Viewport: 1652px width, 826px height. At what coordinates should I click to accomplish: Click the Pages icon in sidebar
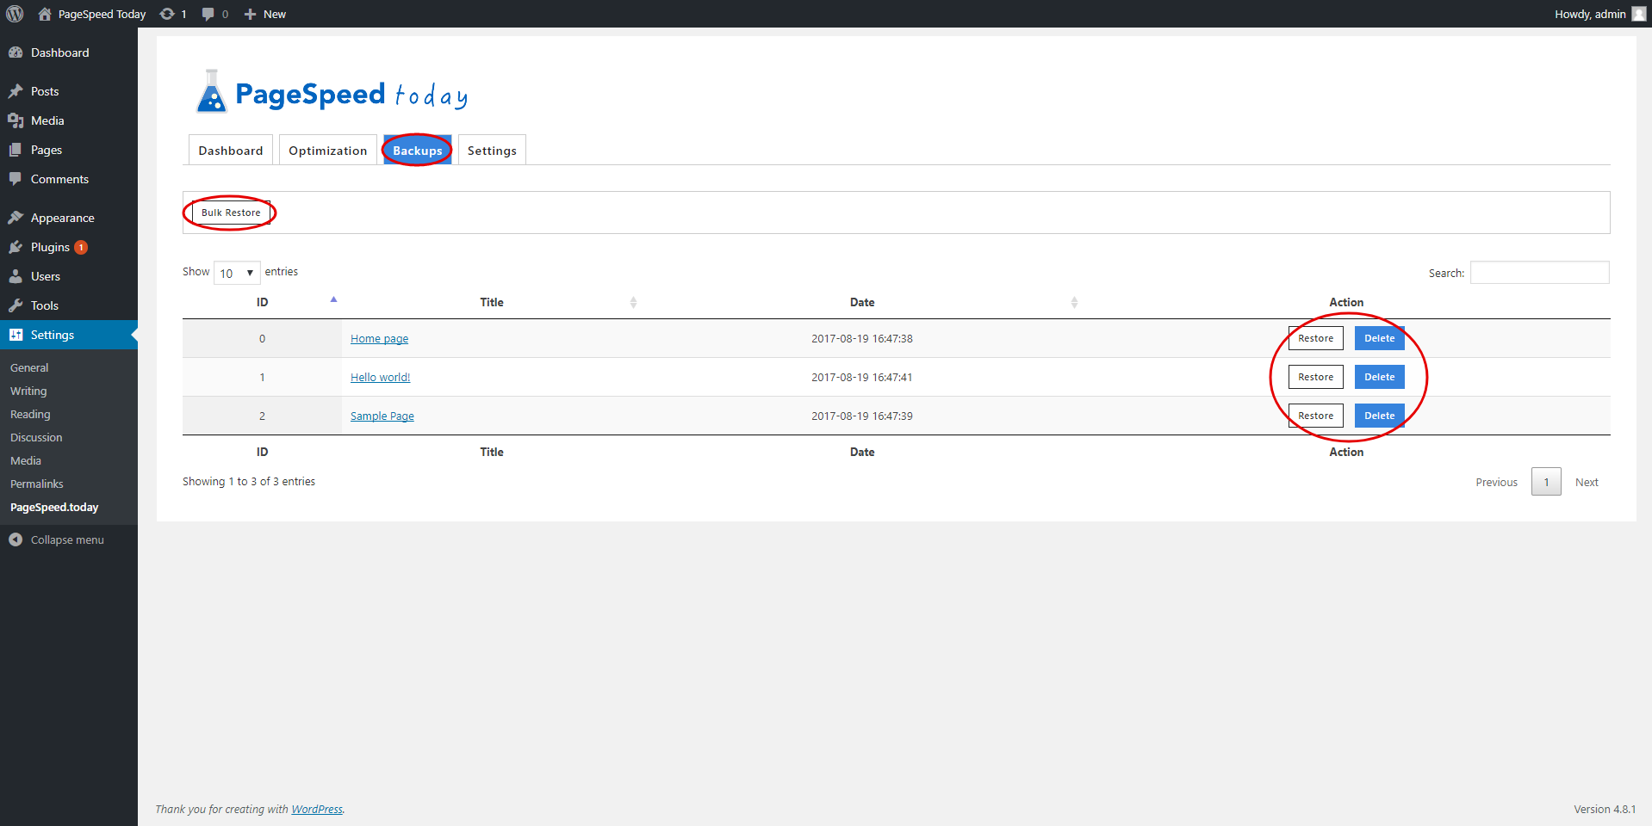16,150
